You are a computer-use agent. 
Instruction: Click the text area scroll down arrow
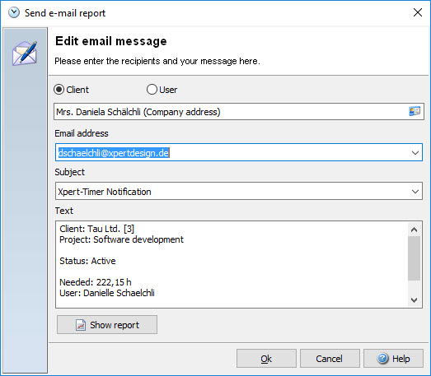(x=414, y=300)
